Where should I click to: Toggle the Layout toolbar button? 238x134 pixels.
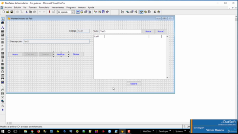tap(149, 12)
